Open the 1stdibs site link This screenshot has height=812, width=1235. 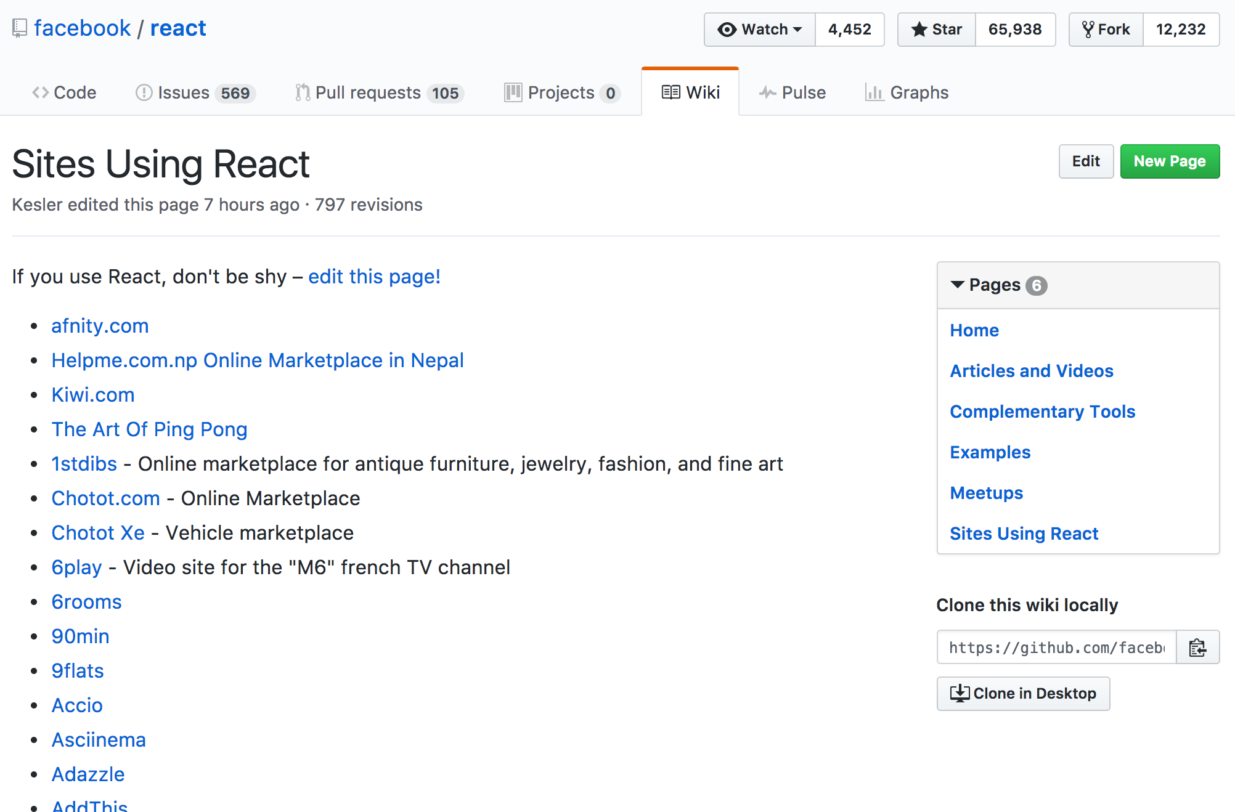pyautogui.click(x=84, y=464)
